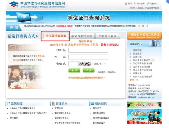The width and height of the screenshot is (169, 128).
Task: Open the 会员单位查询 tab
Action: [x=108, y=36]
